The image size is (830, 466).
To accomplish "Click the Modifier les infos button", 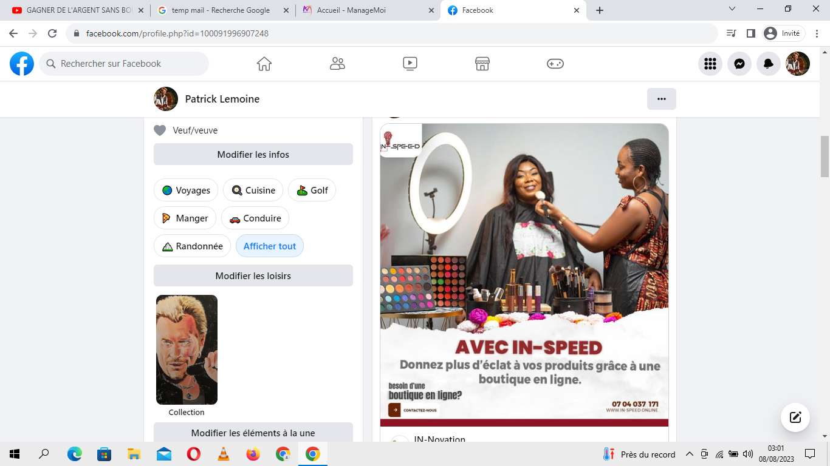I will [x=253, y=154].
